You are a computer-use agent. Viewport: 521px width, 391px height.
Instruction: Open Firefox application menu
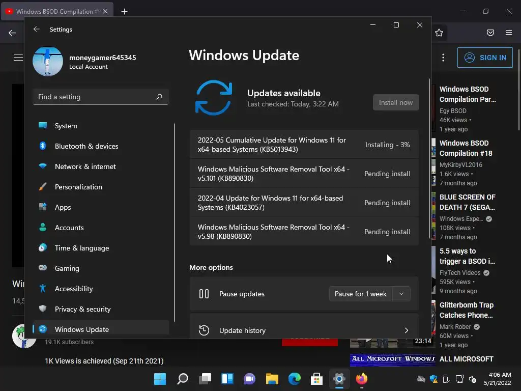coord(509,33)
